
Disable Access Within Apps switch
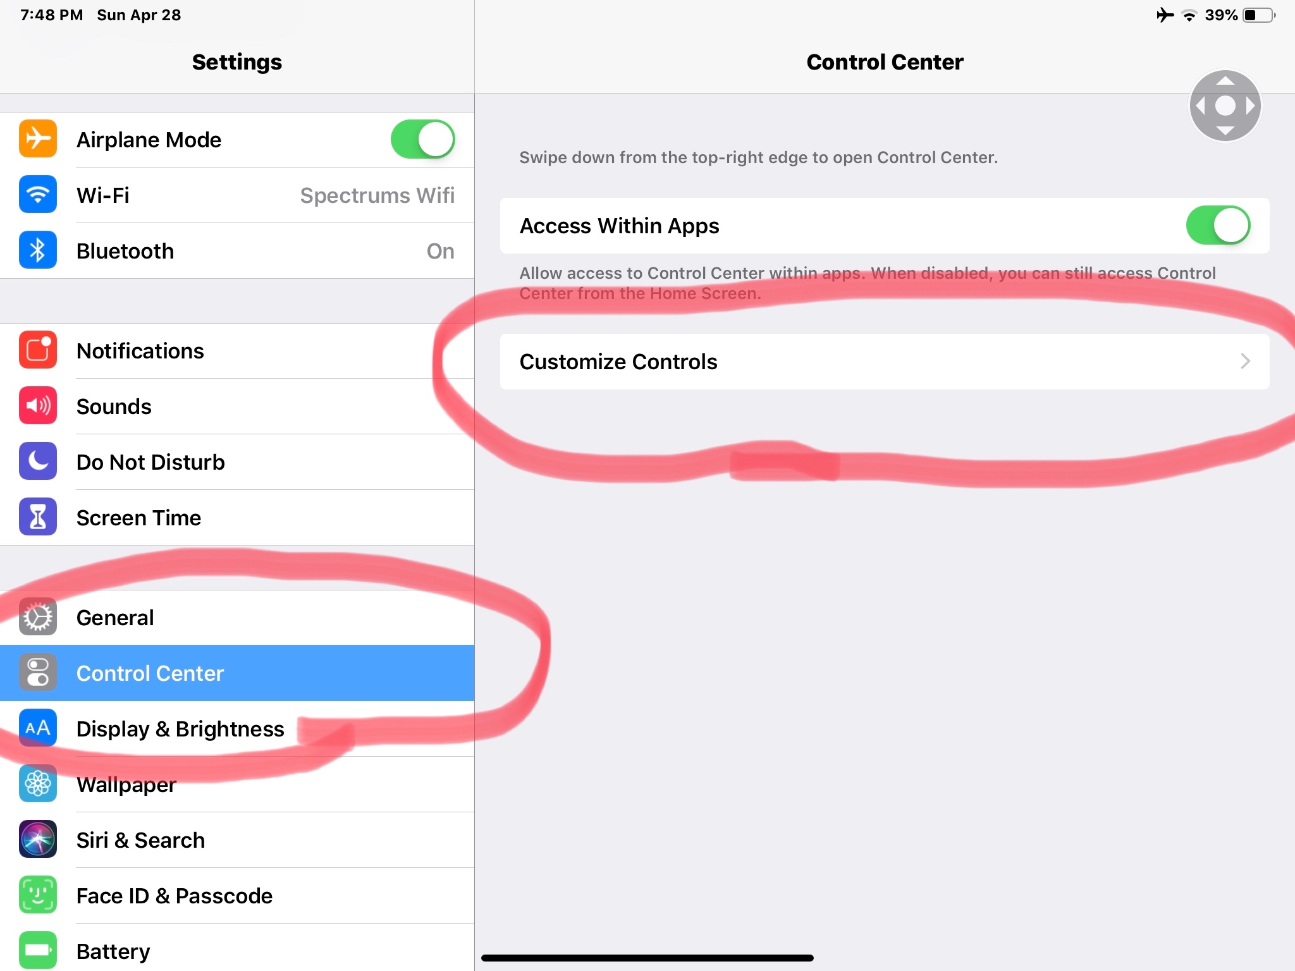click(1217, 225)
